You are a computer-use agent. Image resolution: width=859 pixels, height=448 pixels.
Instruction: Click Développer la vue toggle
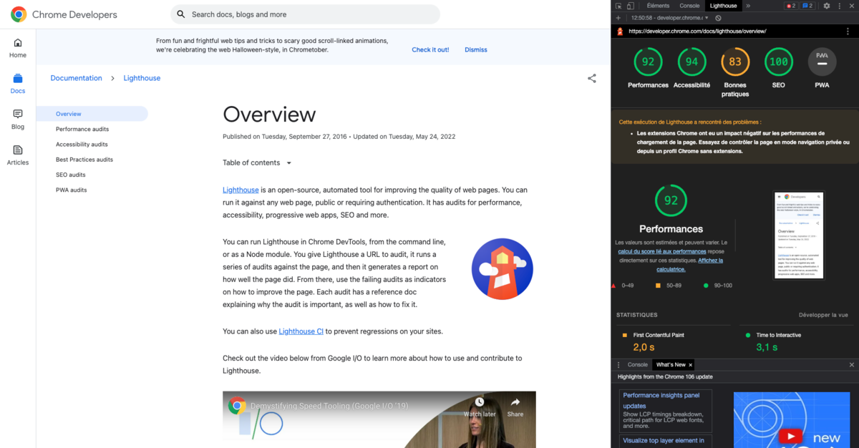point(823,315)
